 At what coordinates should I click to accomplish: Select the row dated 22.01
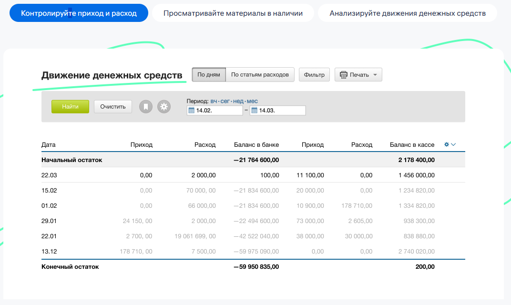coord(253,236)
